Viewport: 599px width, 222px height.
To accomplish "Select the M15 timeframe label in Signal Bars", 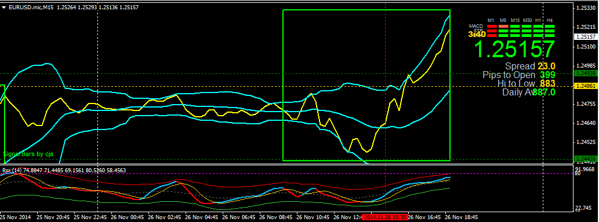I will pyautogui.click(x=515, y=20).
